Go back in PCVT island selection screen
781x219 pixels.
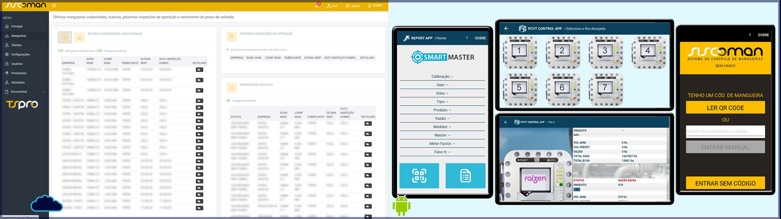506,28
